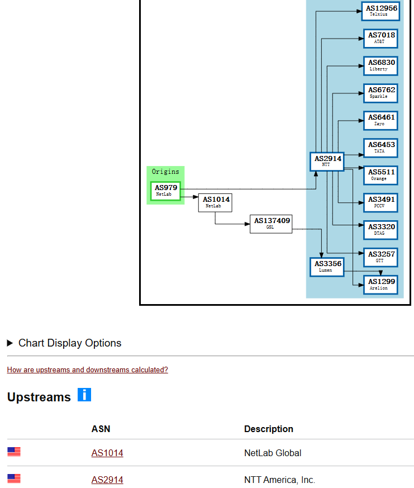The height and width of the screenshot is (488, 414).
Task: Open the AS1014 link in Upstreams table
Action: [x=107, y=453]
